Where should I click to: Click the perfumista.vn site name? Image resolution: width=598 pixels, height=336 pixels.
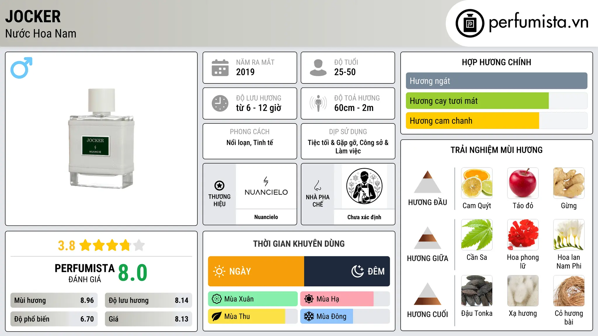pyautogui.click(x=539, y=22)
